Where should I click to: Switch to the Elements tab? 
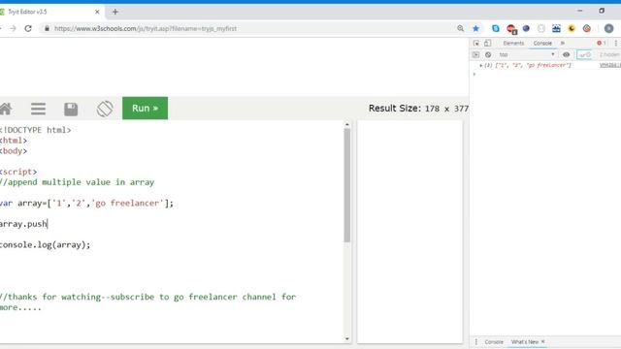coord(513,43)
